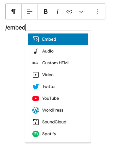Image resolution: width=124 pixels, height=150 pixels.
Task: Click the paragraph block type icon
Action: coord(14,11)
